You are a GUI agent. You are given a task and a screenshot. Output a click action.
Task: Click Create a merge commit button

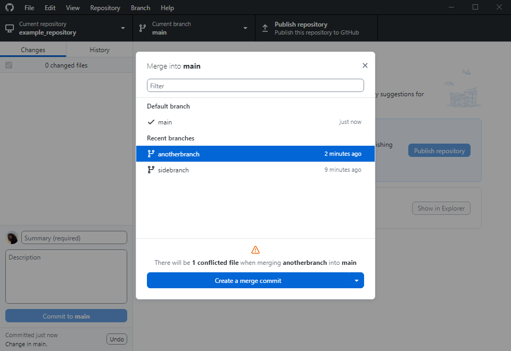248,281
